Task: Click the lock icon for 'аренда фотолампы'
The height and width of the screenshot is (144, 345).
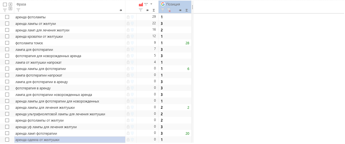Action: (128, 17)
